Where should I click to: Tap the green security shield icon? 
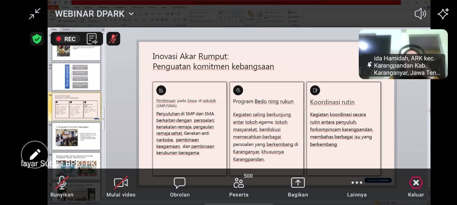[x=37, y=39]
